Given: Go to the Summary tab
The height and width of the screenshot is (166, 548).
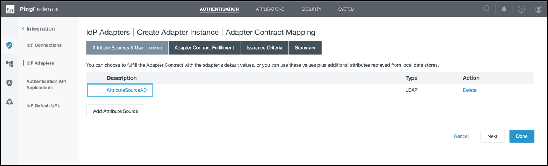Looking at the screenshot, I should tap(305, 48).
